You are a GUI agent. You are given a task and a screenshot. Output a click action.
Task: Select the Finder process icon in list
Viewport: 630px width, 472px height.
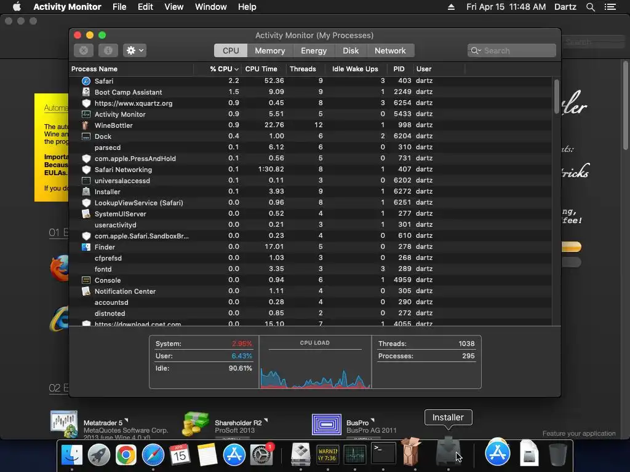(x=86, y=247)
